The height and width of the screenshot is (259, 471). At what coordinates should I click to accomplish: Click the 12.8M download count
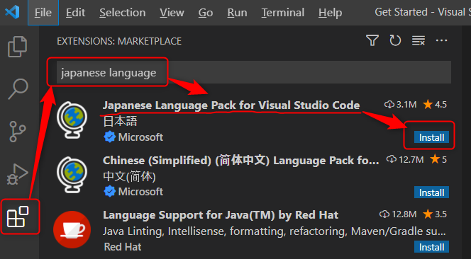[398, 214]
